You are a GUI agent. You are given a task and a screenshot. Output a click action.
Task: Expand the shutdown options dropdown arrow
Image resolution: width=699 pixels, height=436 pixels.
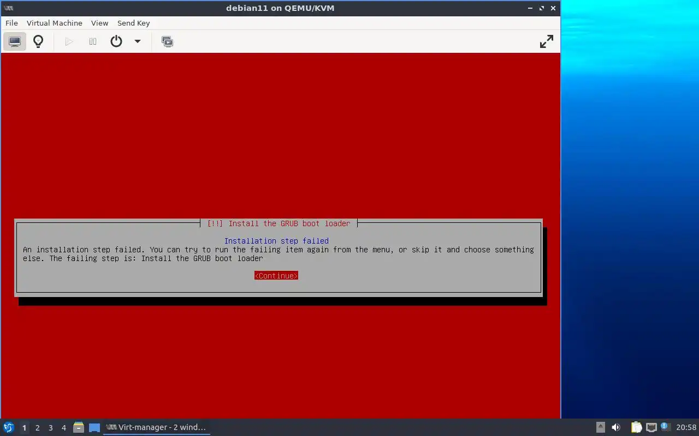[x=138, y=41]
